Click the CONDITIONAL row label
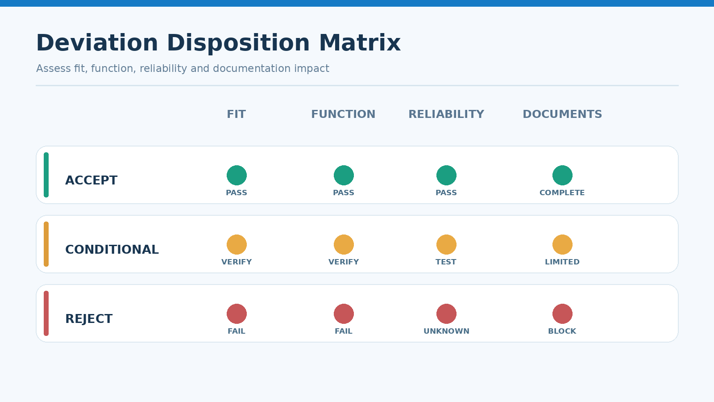Image resolution: width=714 pixels, height=402 pixels. [x=112, y=250]
